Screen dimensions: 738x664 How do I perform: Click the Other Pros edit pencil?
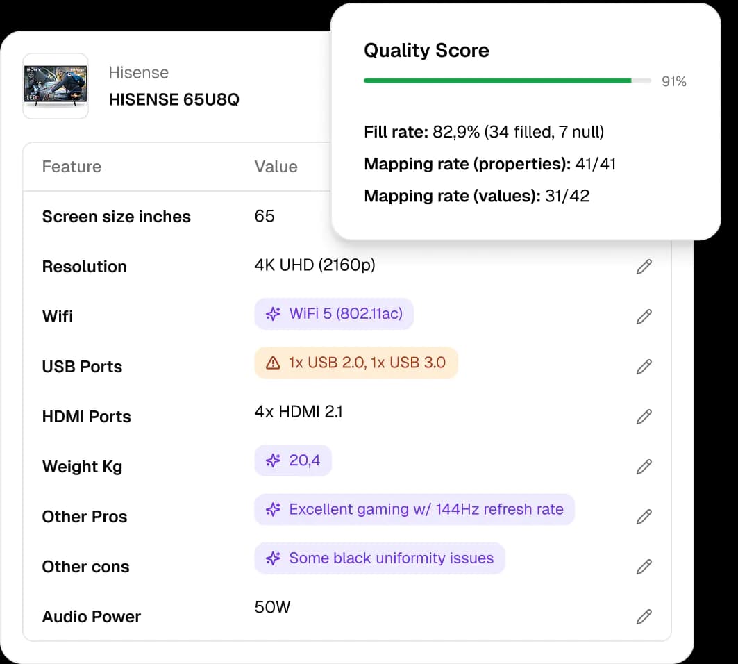(644, 517)
